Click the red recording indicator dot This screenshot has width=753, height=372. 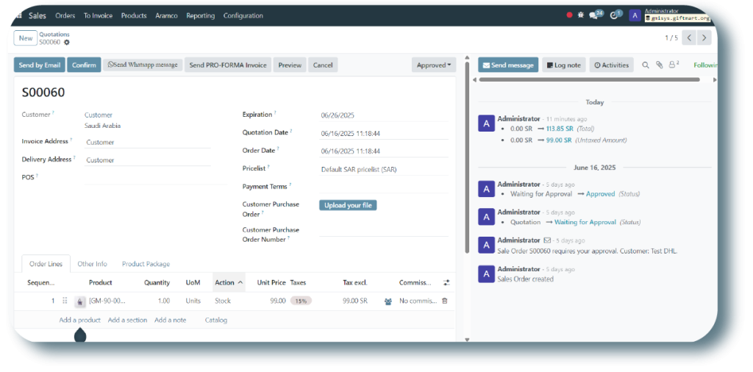click(570, 15)
